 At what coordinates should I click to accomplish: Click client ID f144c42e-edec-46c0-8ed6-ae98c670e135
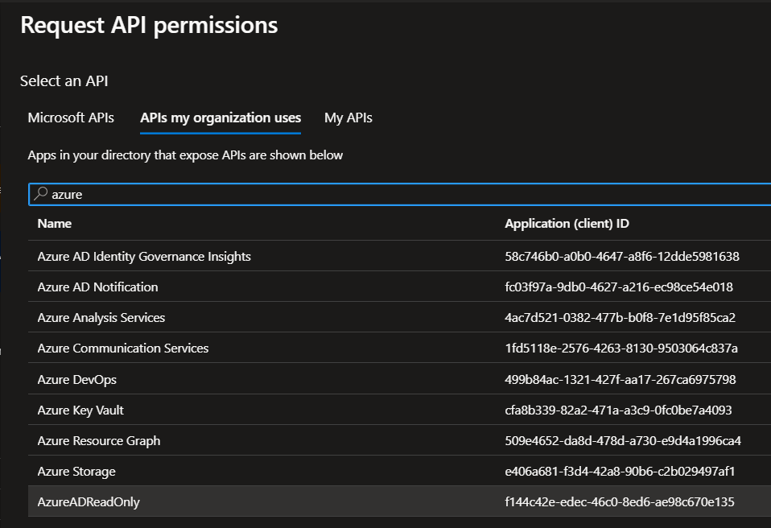pyautogui.click(x=620, y=502)
